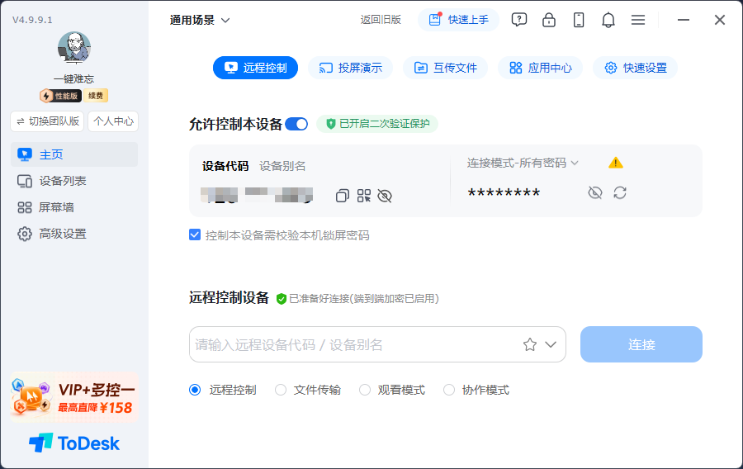
Task: Switch to the 投屏演示 tab
Action: pos(350,68)
